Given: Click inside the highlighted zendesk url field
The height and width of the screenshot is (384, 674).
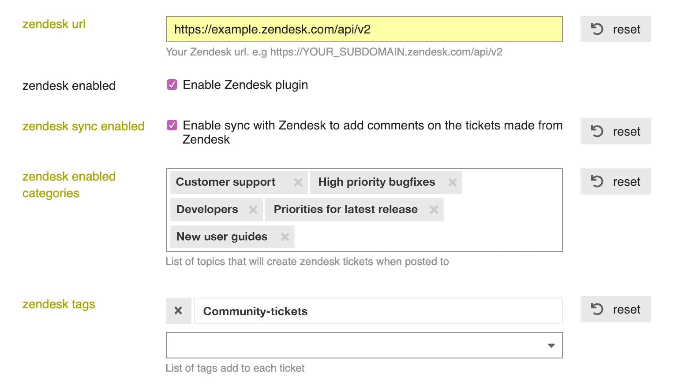Looking at the screenshot, I should tap(364, 29).
